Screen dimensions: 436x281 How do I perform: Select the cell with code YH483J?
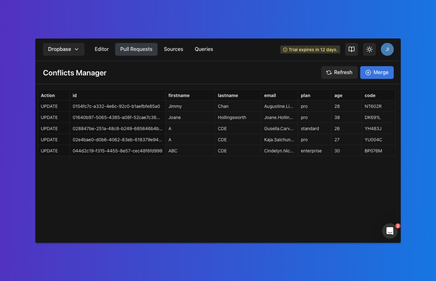click(x=373, y=129)
